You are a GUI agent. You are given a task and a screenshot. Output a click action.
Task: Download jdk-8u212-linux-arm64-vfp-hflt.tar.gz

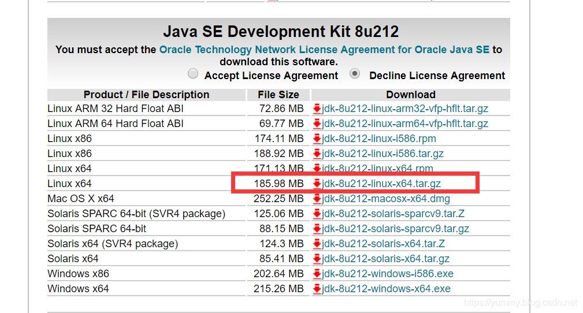[x=405, y=124]
